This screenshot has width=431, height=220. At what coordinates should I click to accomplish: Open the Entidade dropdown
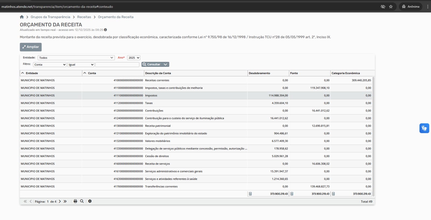[76, 58]
